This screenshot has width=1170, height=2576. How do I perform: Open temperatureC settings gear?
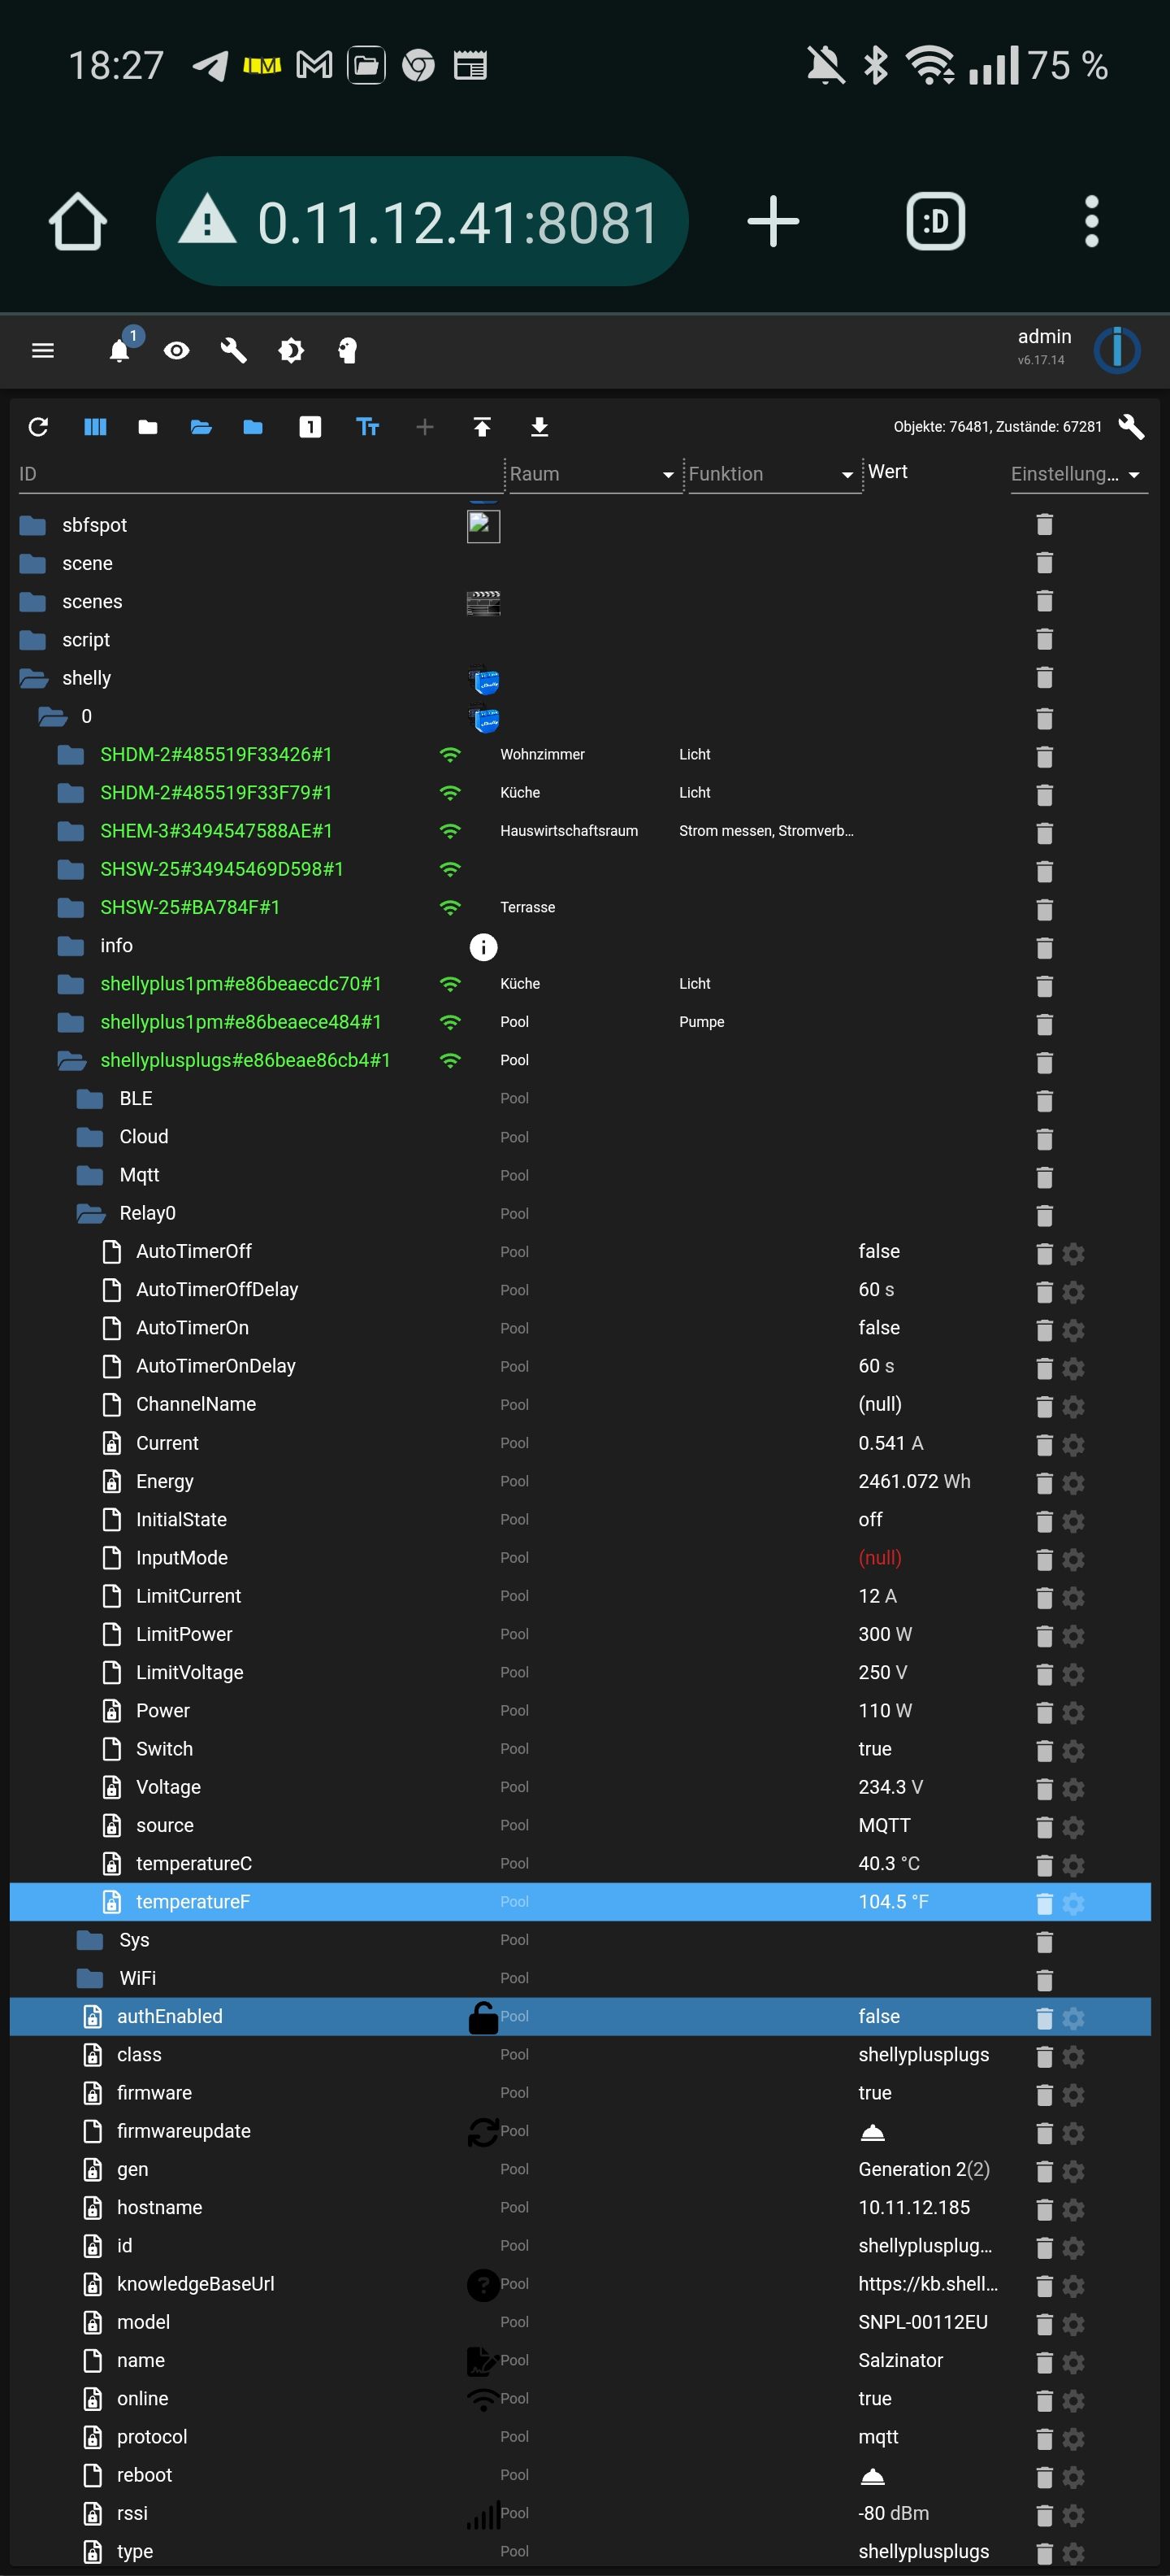1073,1865
